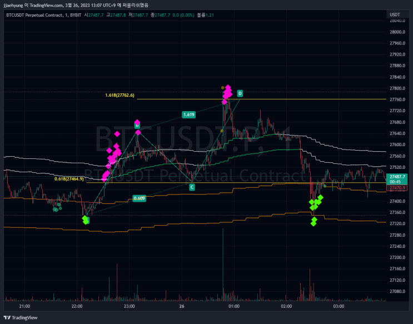This screenshot has height=324, width=413.
Task: Click the 27520.0 price axis label
Action: pos(397,167)
